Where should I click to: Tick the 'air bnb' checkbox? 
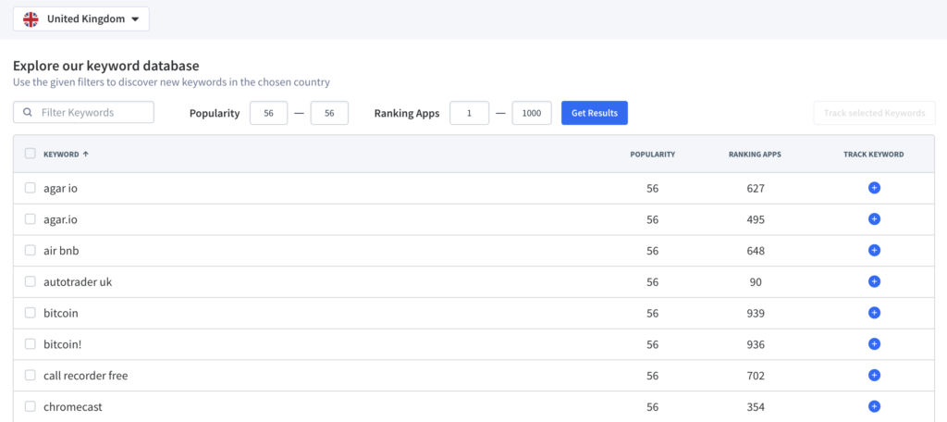pyautogui.click(x=31, y=250)
